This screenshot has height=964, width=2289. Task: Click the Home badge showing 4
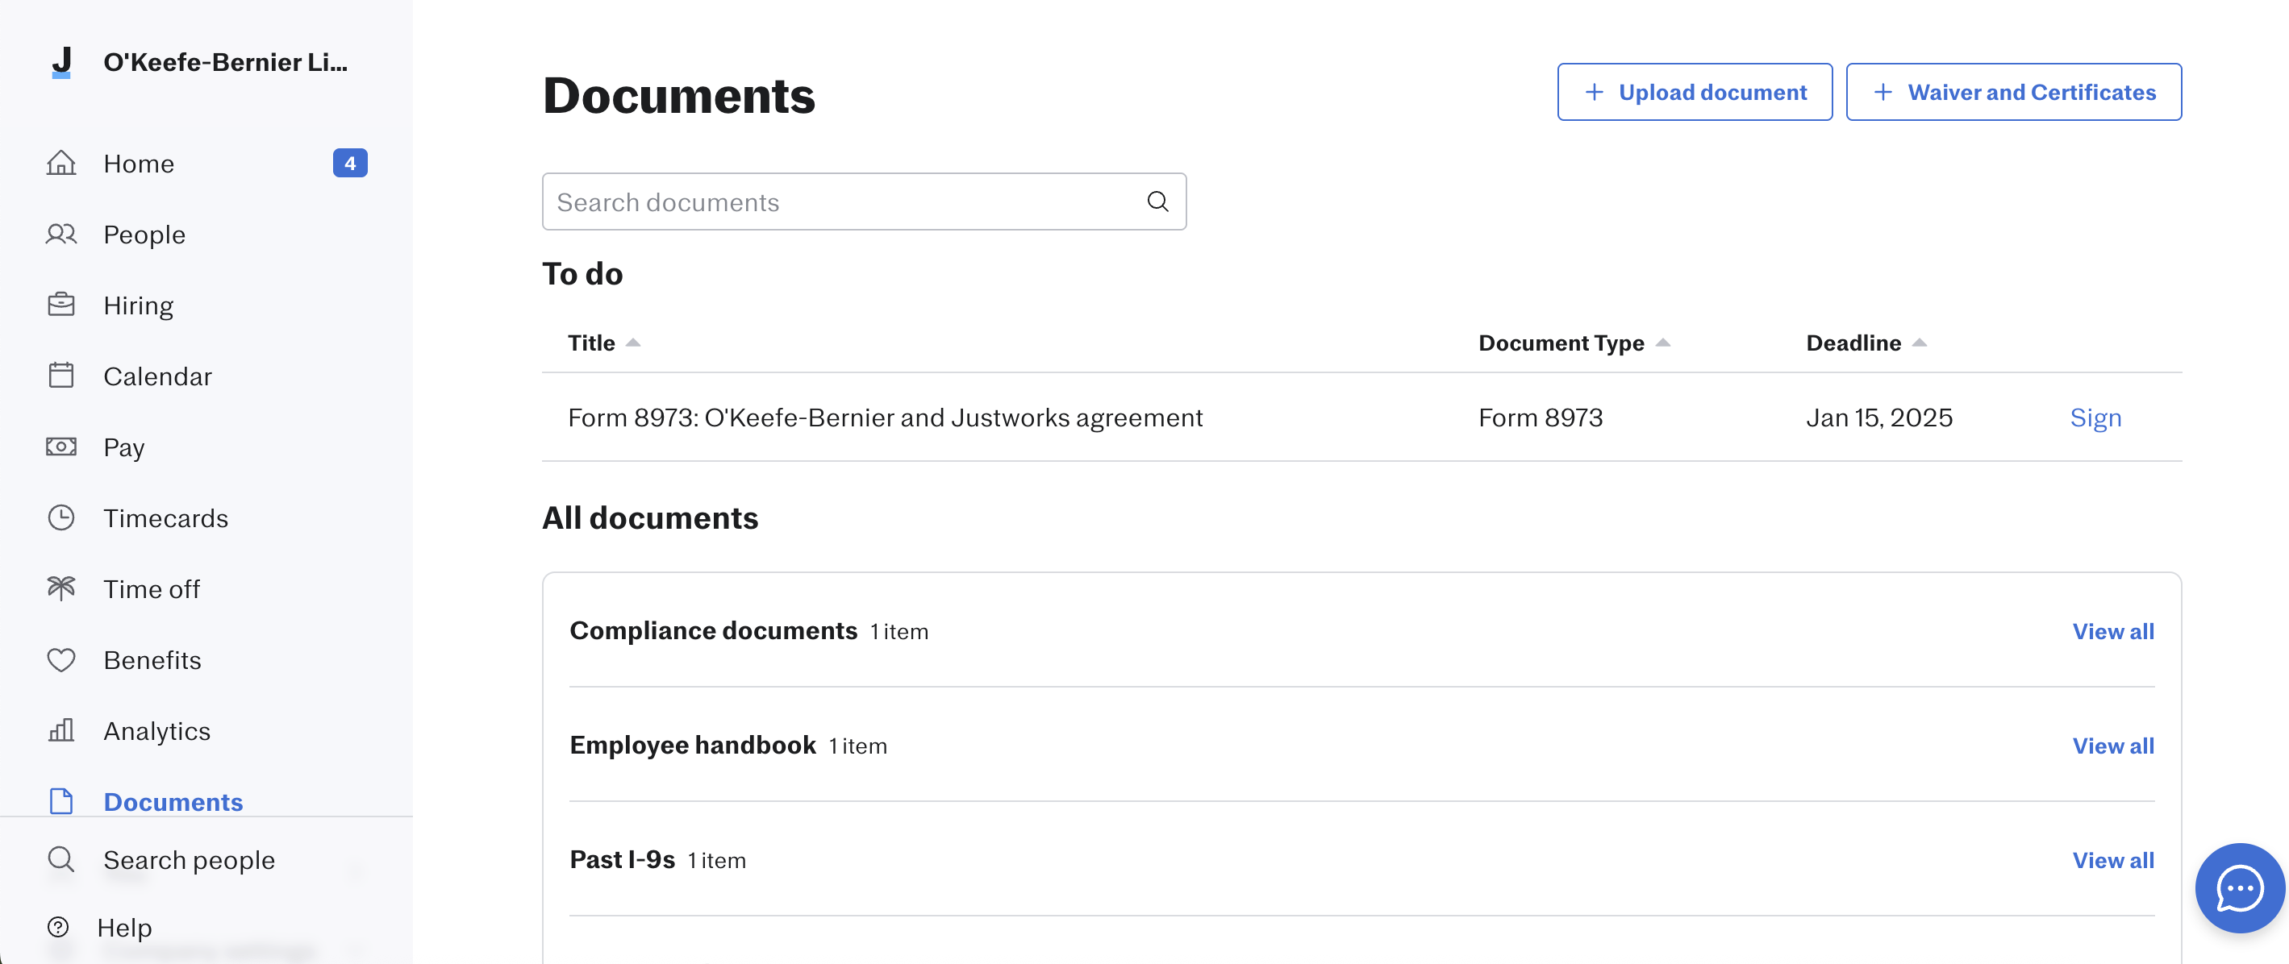[x=350, y=164]
